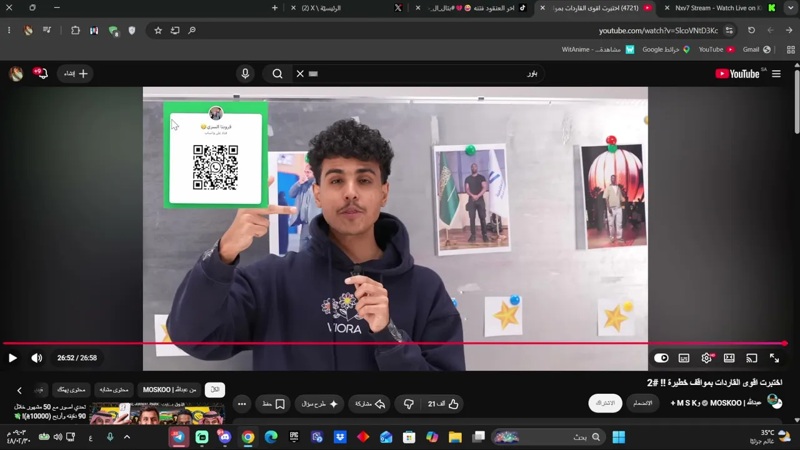Select the محتوى يهمّك chip

pos(71,390)
